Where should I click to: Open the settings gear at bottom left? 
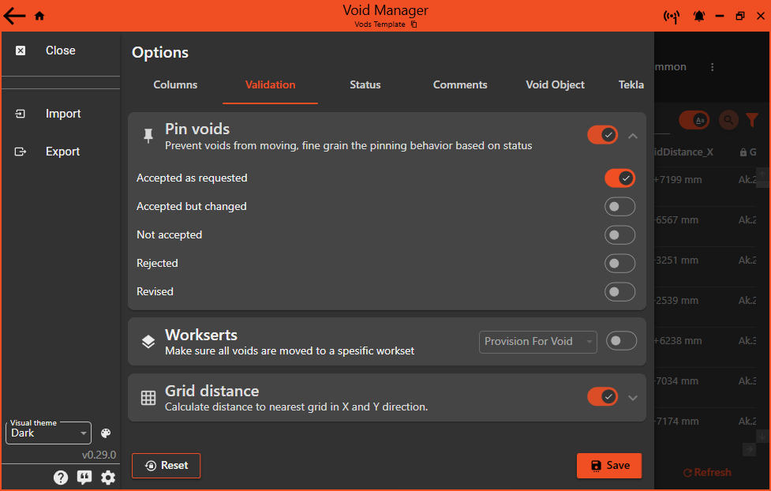pos(108,478)
